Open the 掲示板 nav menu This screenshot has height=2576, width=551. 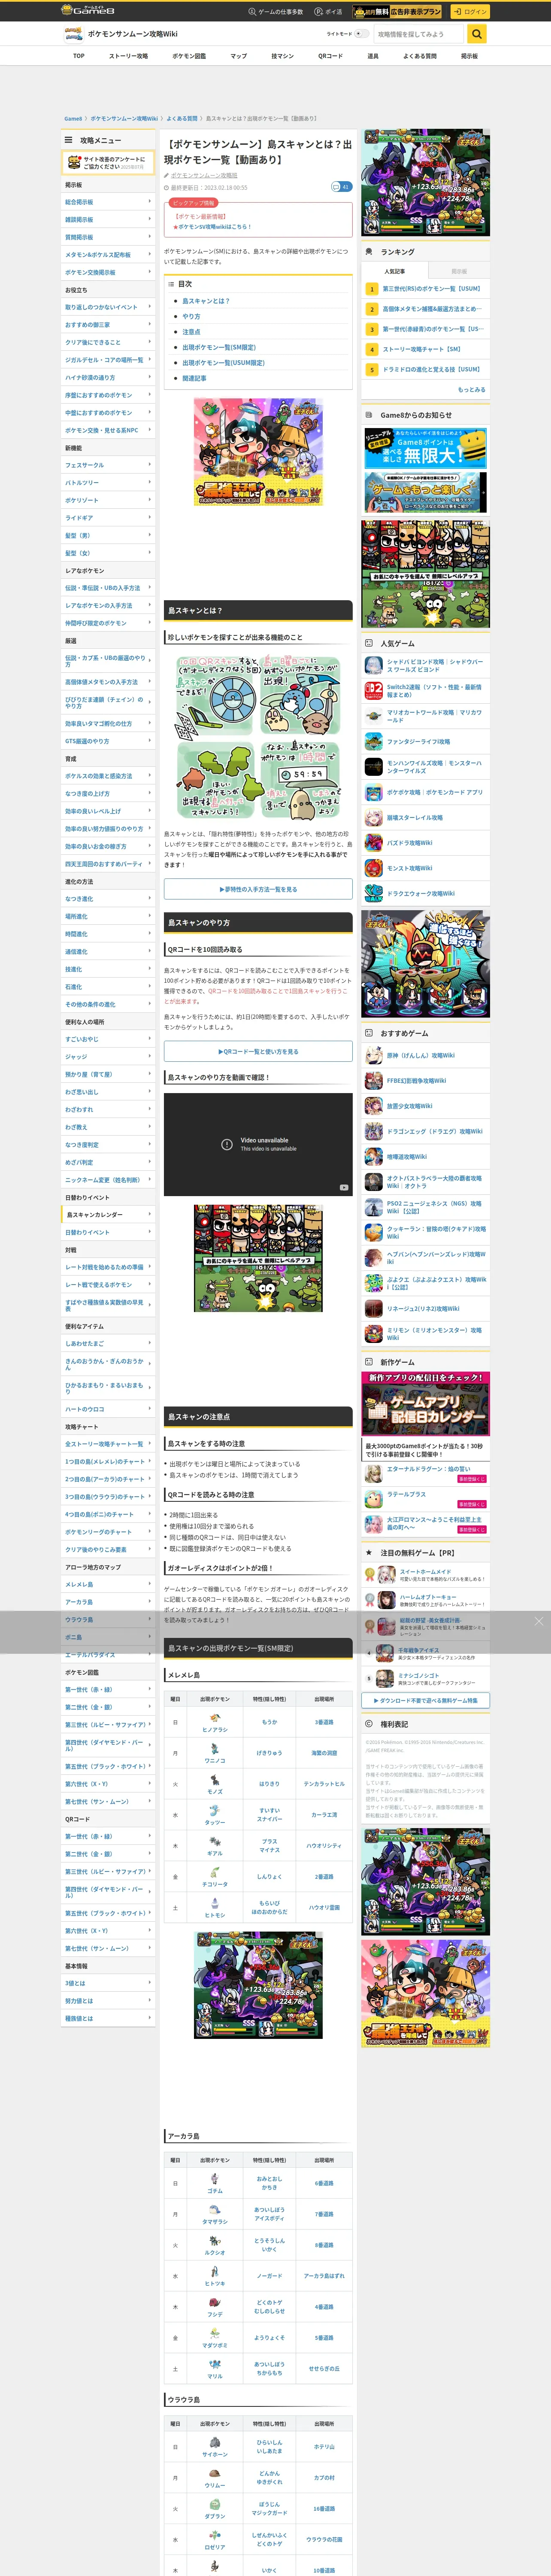(469, 56)
